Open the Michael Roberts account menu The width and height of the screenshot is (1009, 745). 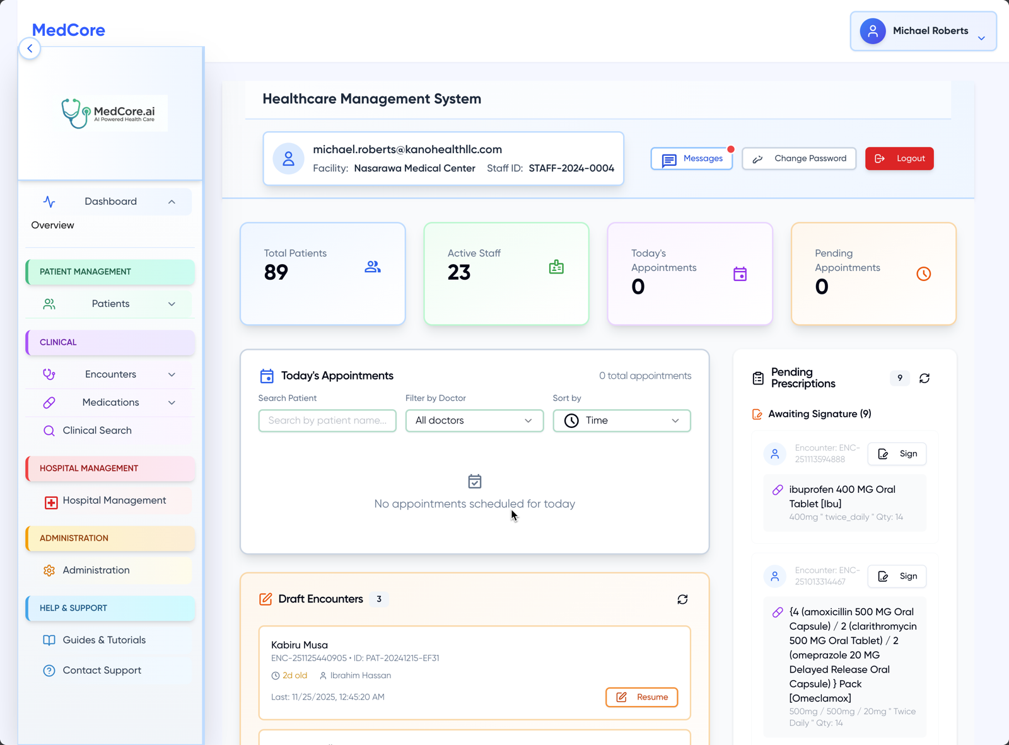coord(923,31)
